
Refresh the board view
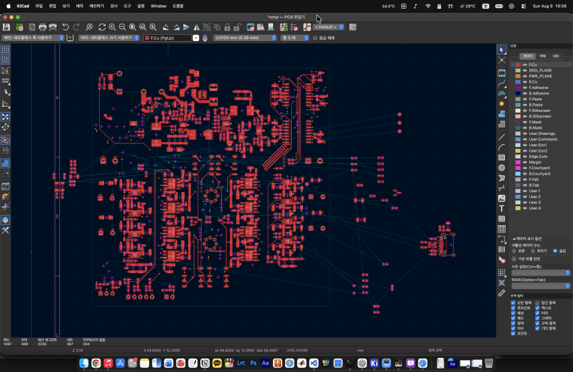coord(102,27)
